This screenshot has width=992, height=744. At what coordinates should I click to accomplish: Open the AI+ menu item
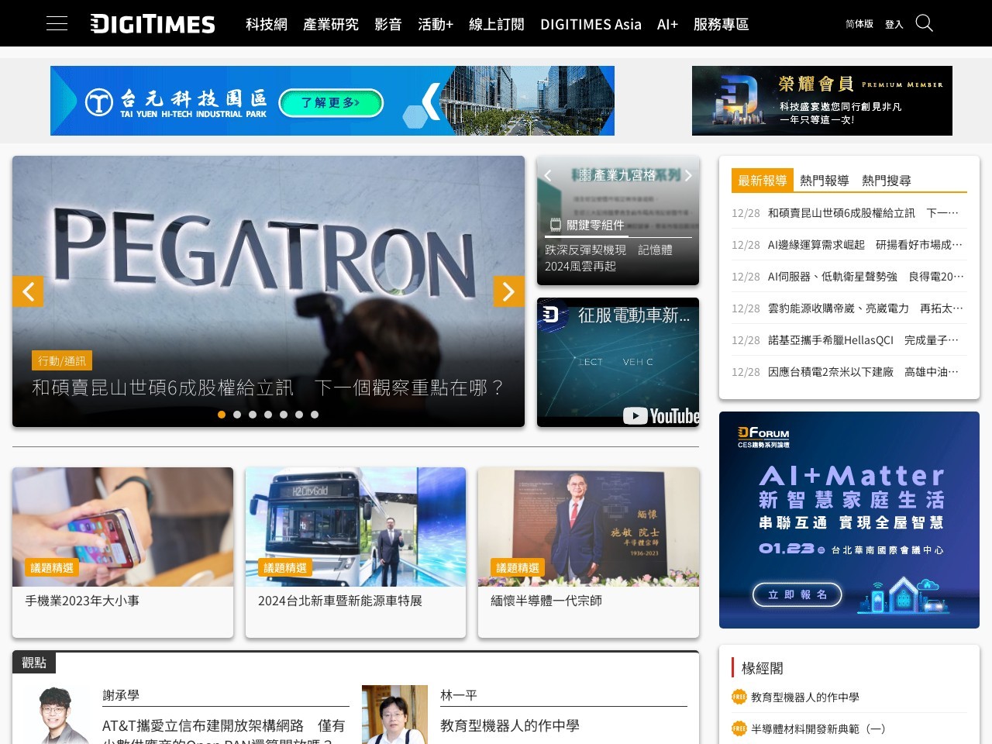point(666,24)
